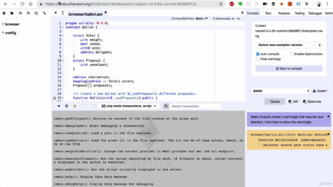Clear the console with circle-slash icon

pos(67,106)
